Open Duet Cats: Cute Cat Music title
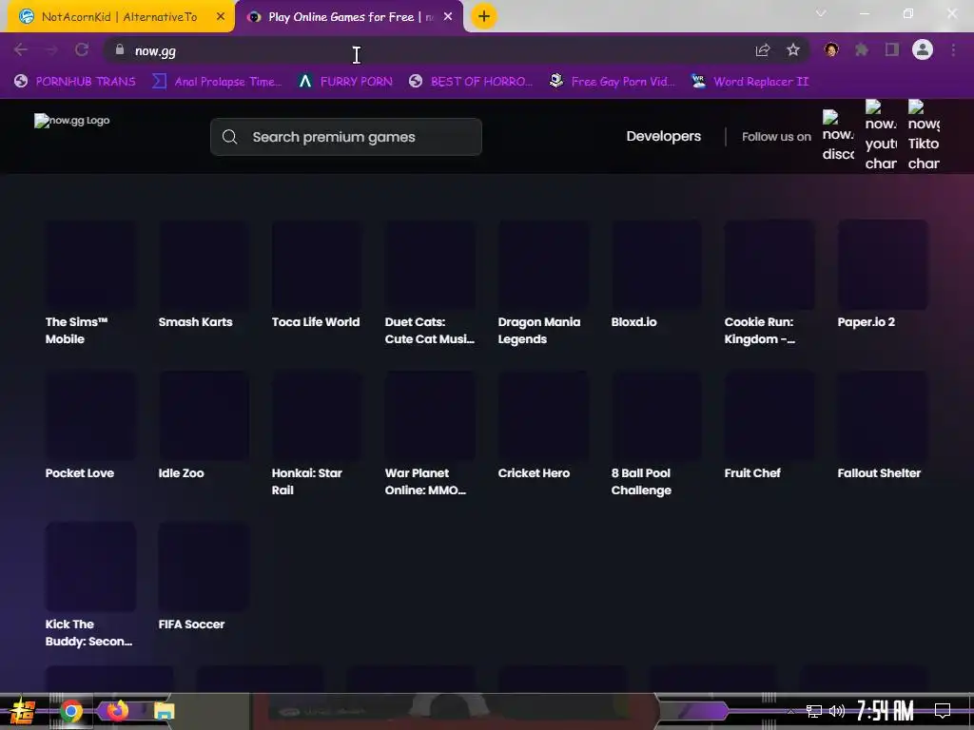Screen dimensions: 974x730 [x=429, y=330]
